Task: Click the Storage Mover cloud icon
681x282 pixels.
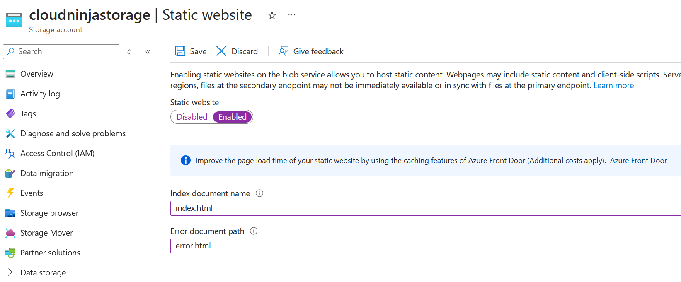Action: [10, 233]
